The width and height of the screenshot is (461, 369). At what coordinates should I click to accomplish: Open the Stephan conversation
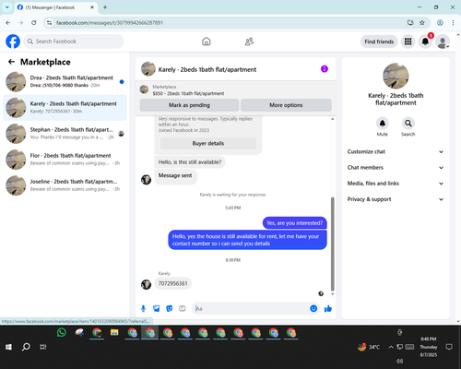pos(65,134)
